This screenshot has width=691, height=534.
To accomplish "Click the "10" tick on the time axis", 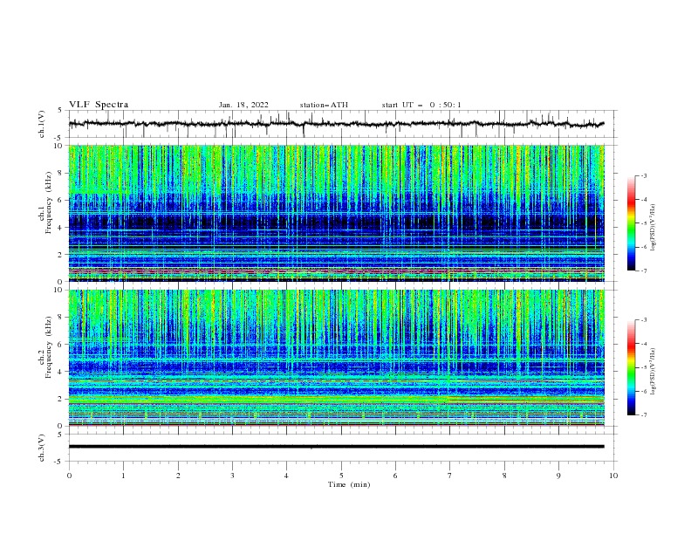I will click(613, 476).
